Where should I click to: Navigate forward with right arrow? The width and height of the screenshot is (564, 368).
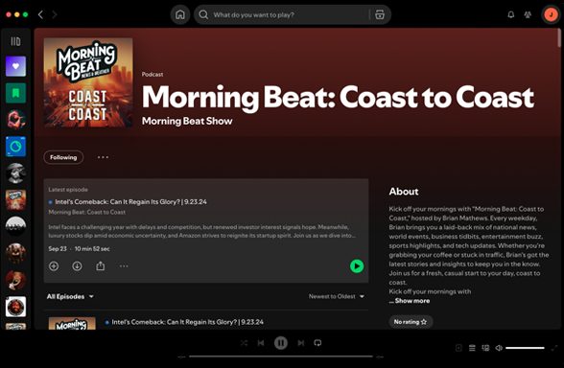[x=55, y=14]
